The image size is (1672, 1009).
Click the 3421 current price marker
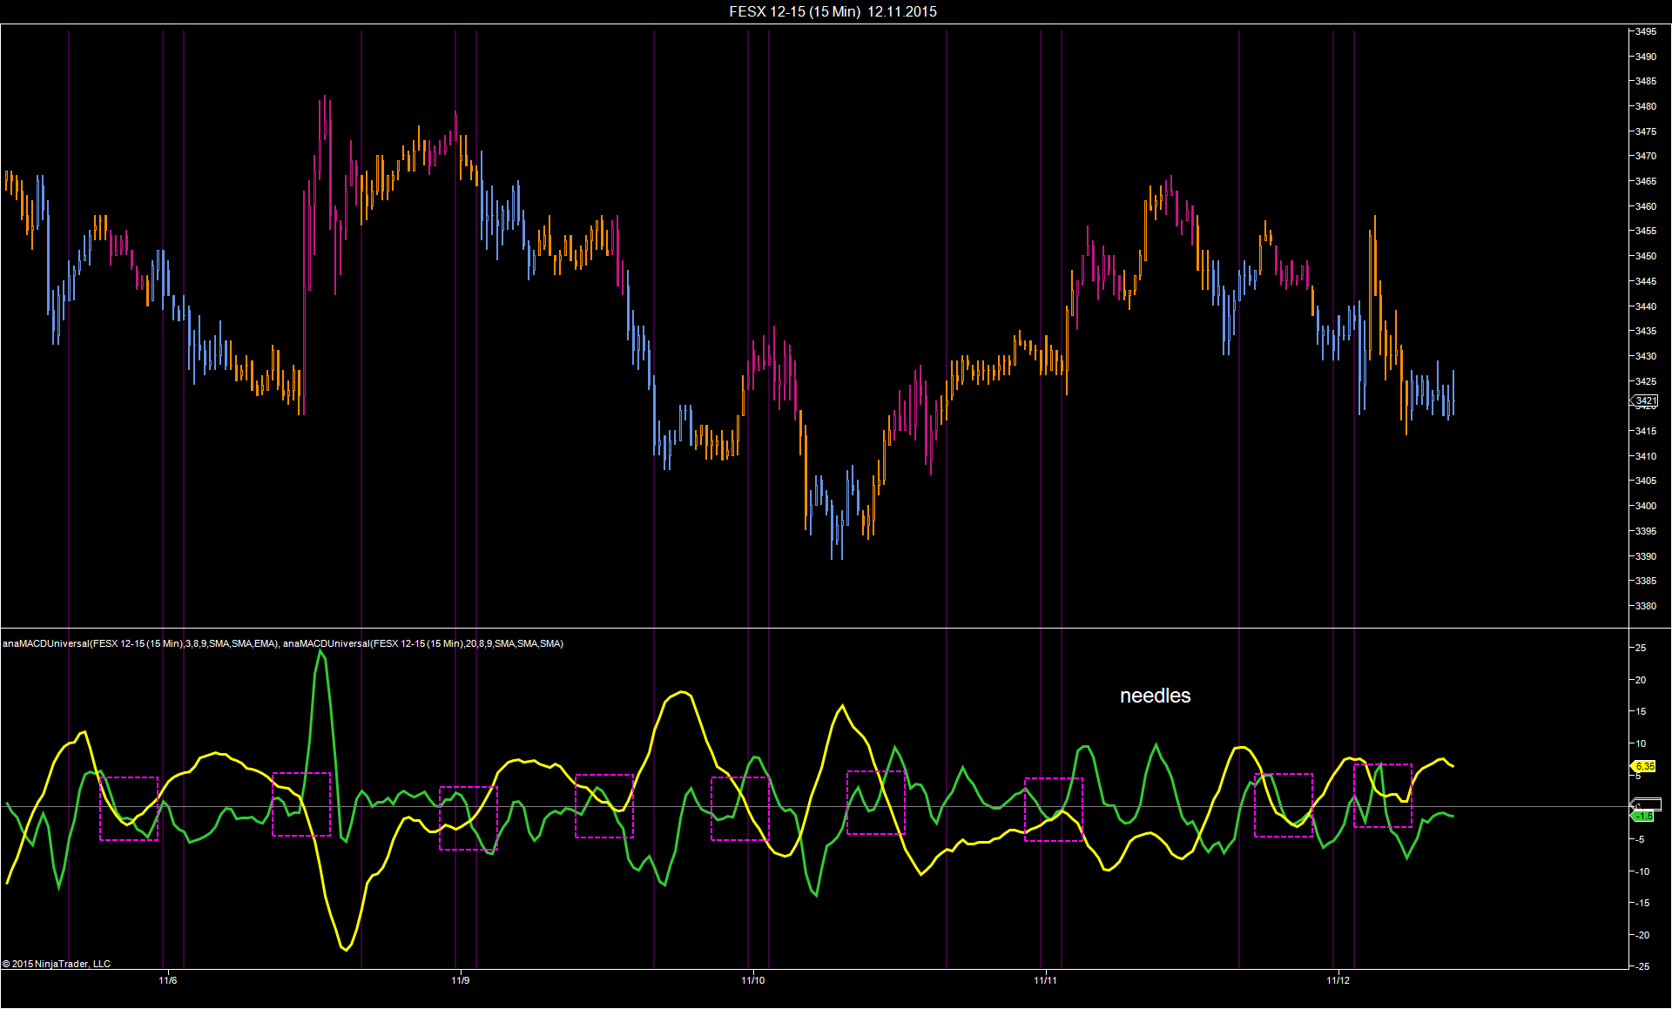pos(1645,400)
